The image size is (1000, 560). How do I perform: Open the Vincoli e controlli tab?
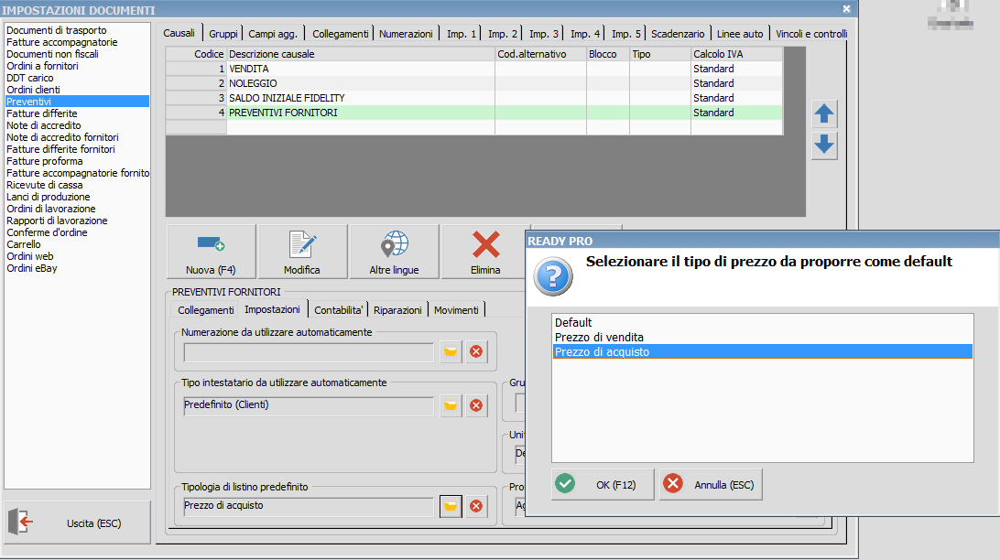(x=811, y=34)
